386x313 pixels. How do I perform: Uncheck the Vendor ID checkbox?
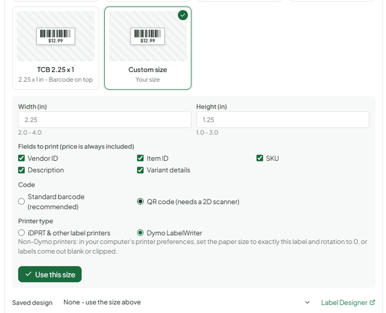point(21,158)
